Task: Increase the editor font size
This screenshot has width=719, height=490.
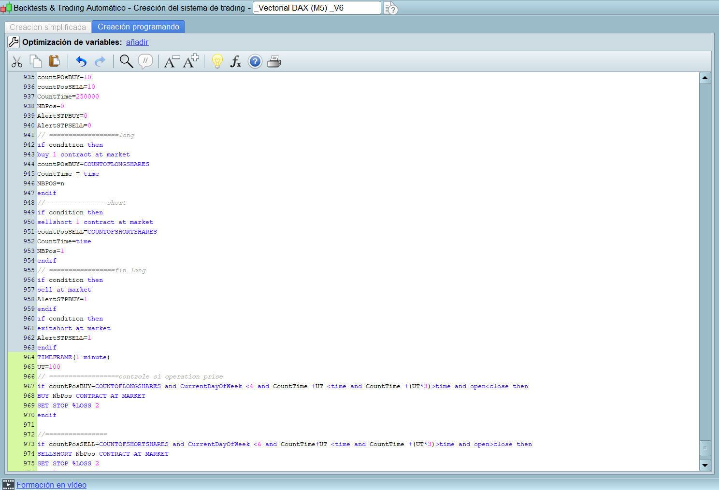Action: coord(191,61)
